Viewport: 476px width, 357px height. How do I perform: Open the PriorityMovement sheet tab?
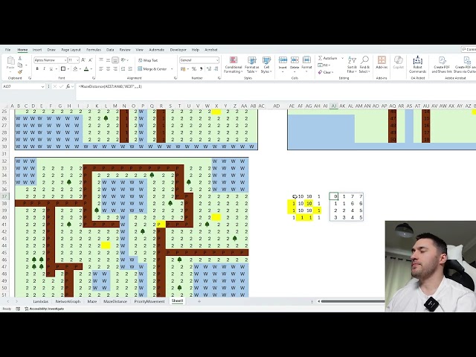tap(149, 301)
